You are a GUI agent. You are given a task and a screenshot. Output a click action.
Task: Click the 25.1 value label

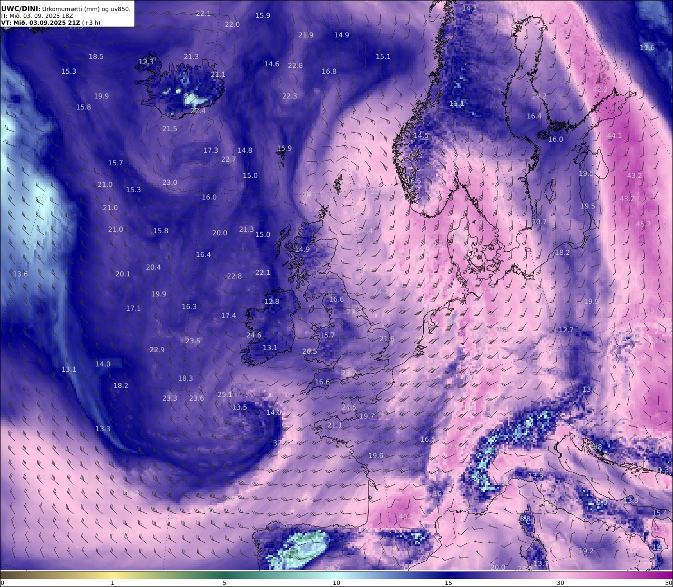[225, 395]
